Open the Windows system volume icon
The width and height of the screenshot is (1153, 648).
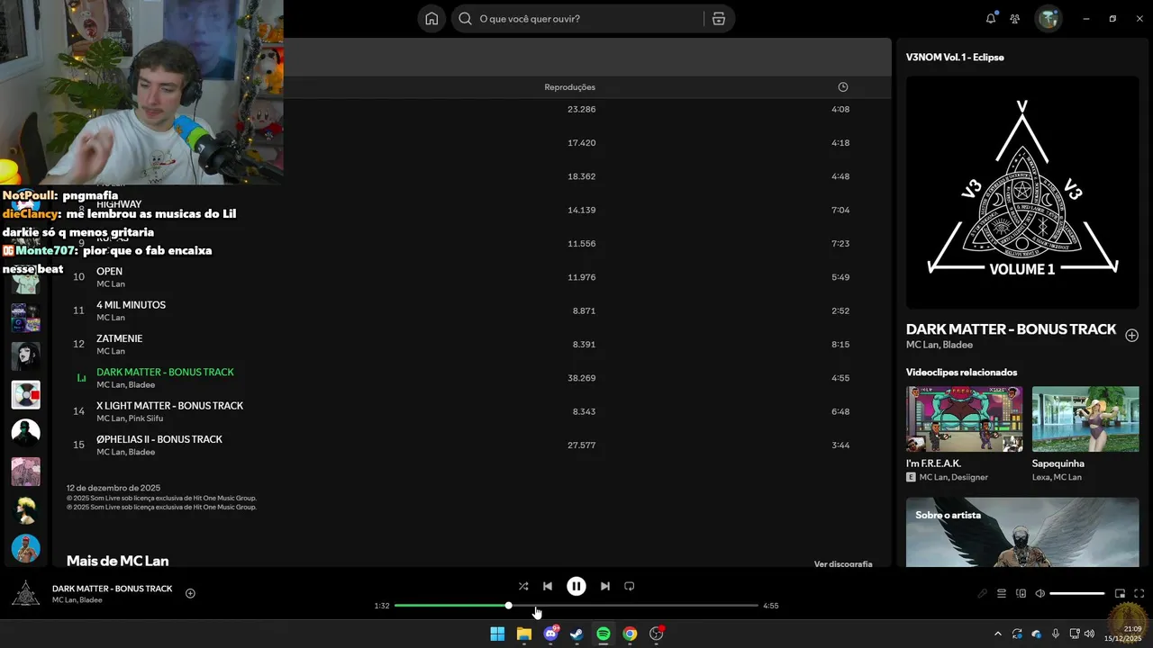pos(1089,634)
